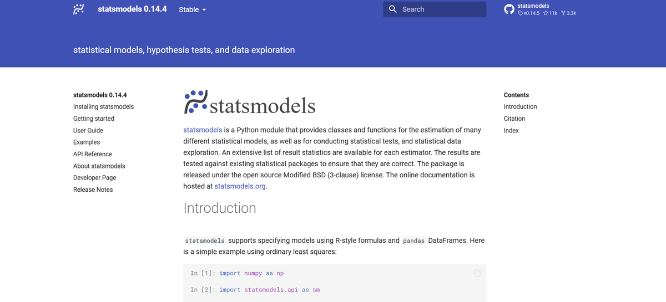Click the dropdown arrow next to Stable
This screenshot has width=666, height=302.
coord(204,10)
